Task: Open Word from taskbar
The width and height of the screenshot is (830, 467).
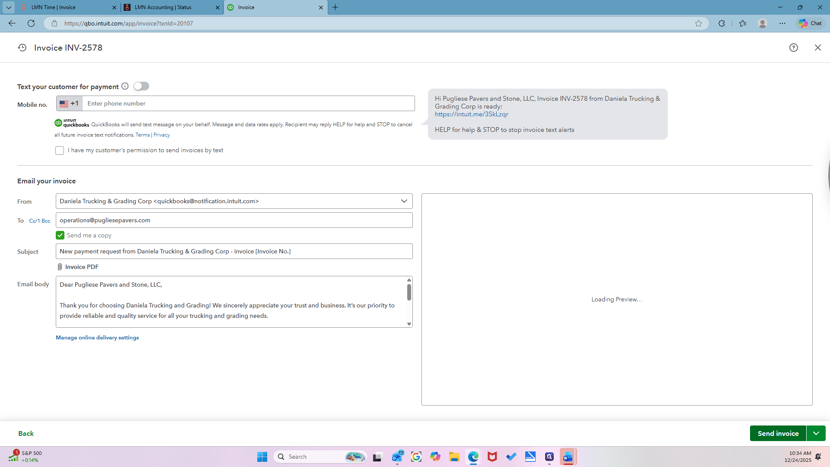Action: point(568,457)
